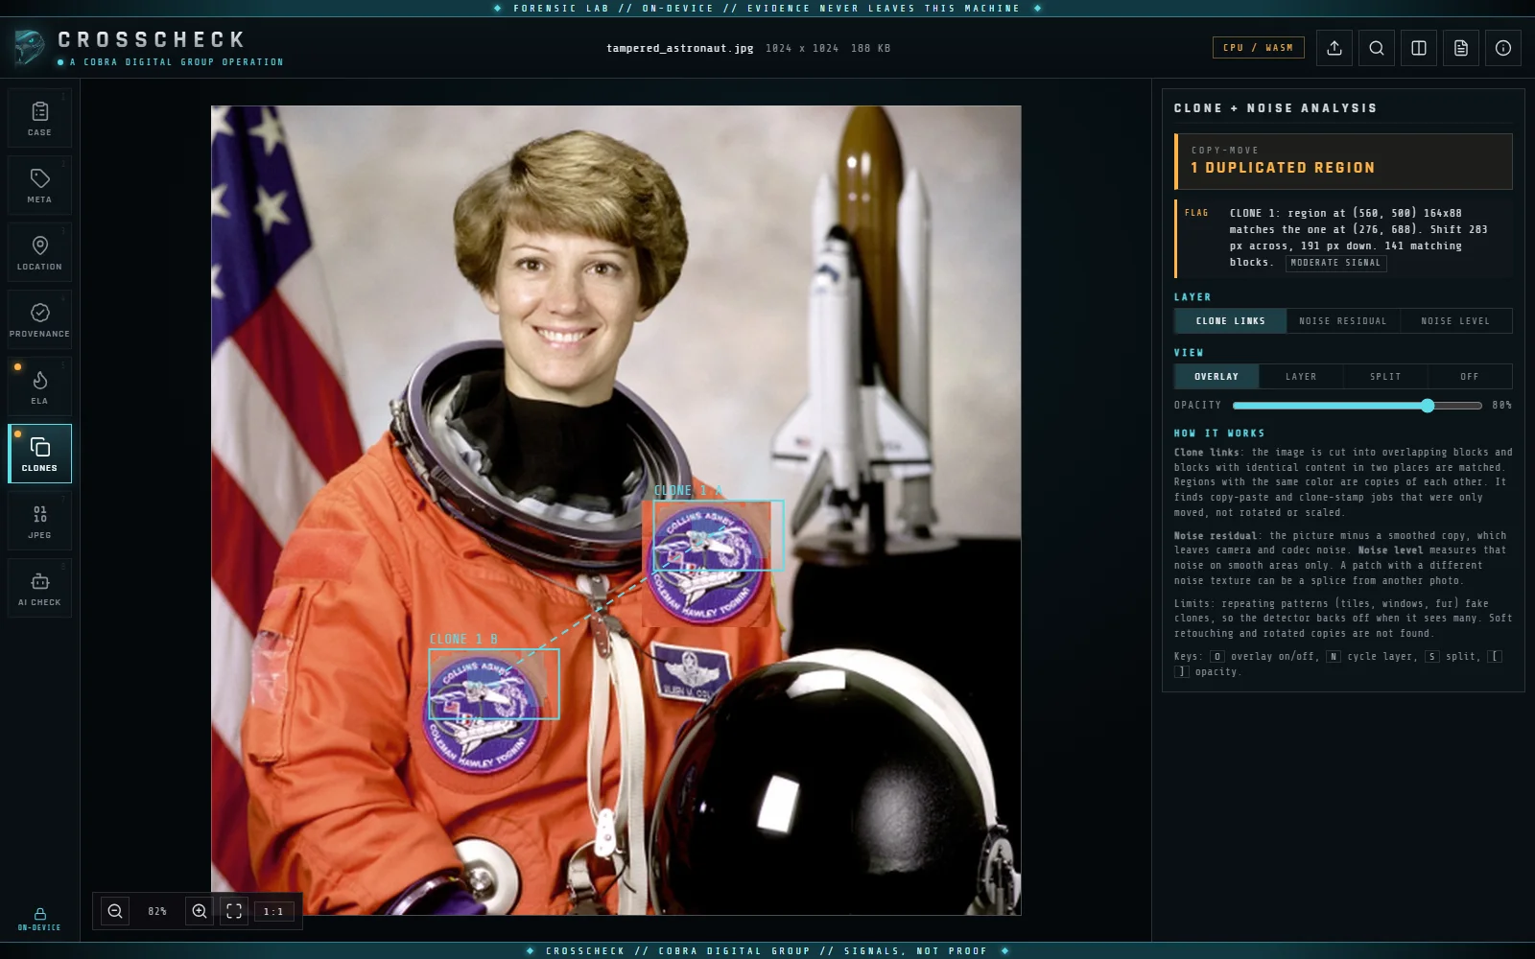Open the info circle icon
Viewport: 1535px width, 959px height.
coord(1503,48)
